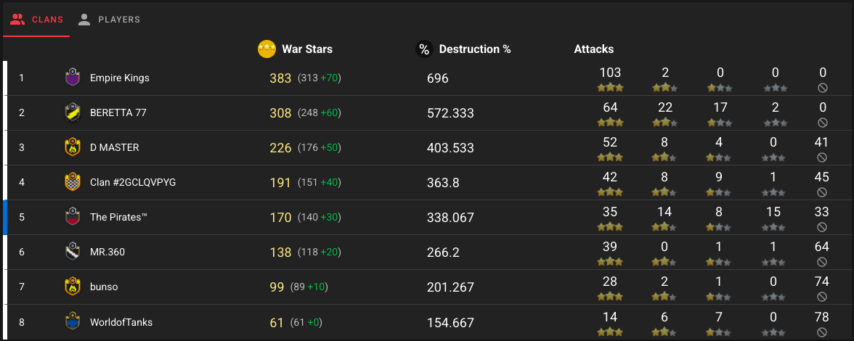Click the gold War Stars icon
The width and height of the screenshot is (854, 341).
click(267, 49)
